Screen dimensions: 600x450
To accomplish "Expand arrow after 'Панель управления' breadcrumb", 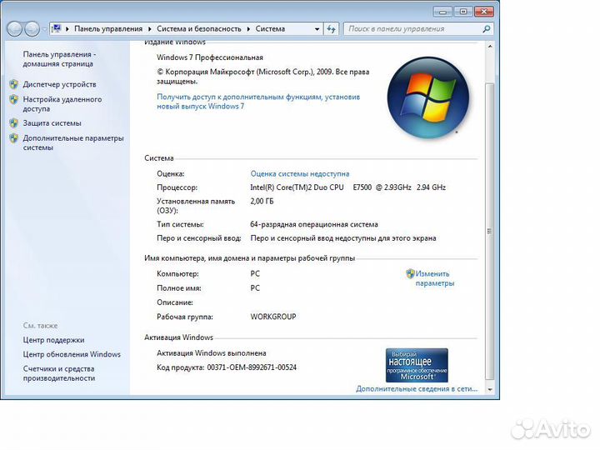I will 149,29.
